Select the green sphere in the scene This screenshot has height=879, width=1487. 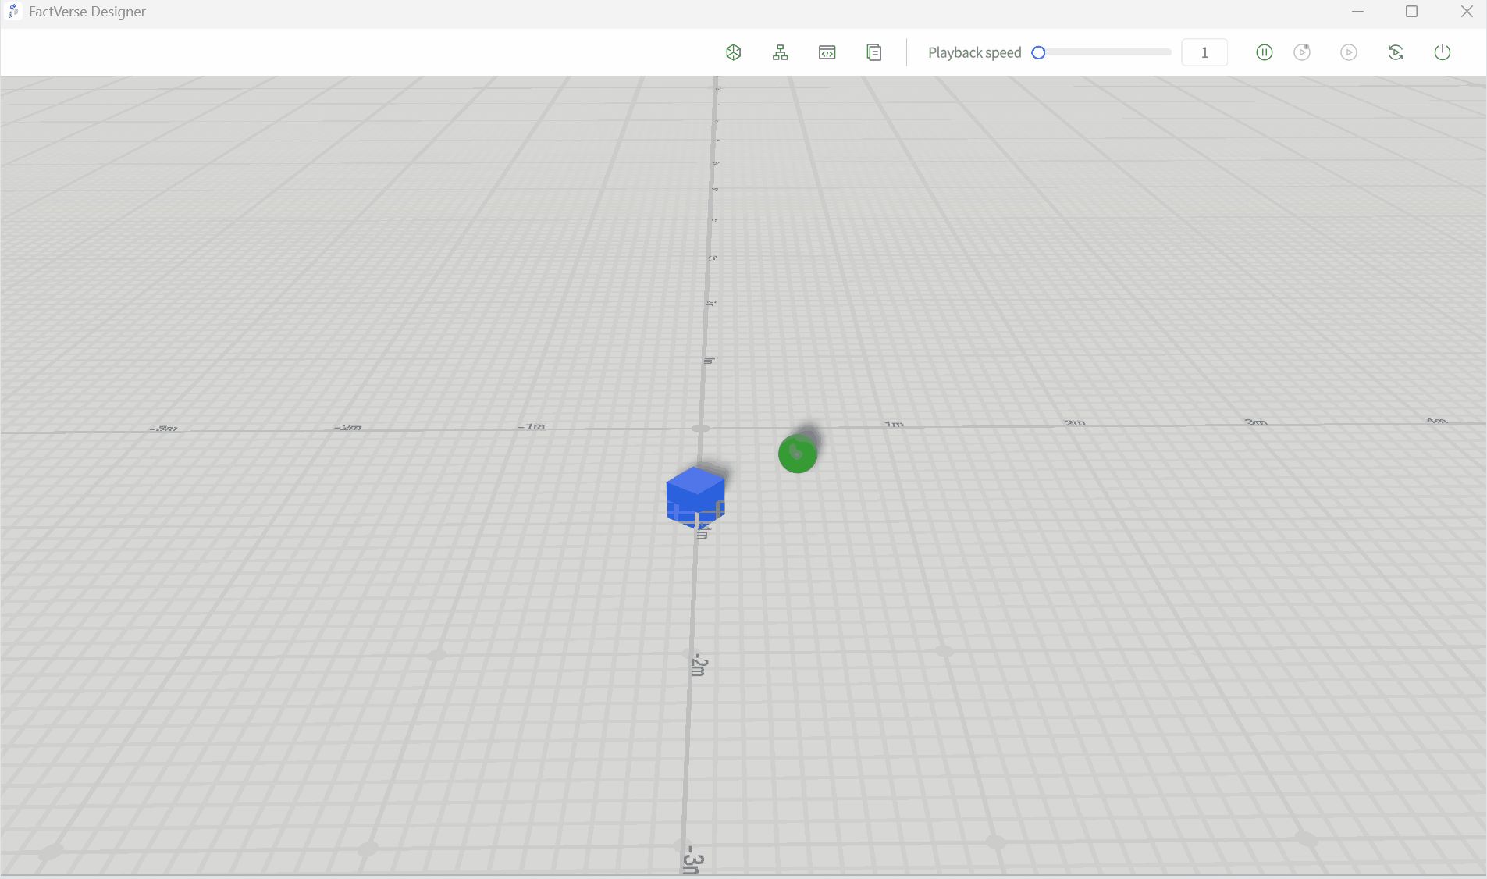pos(797,454)
